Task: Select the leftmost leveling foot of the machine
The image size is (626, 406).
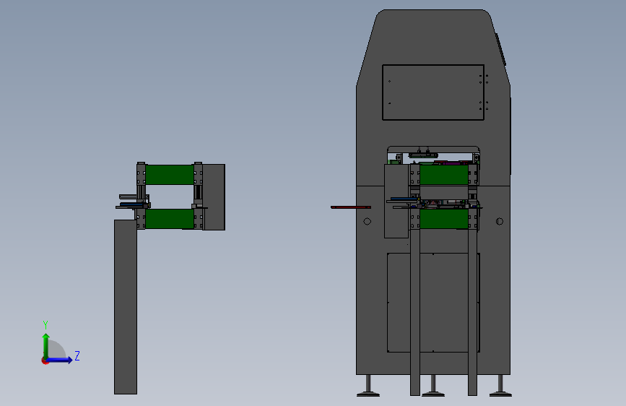Action: (368, 386)
